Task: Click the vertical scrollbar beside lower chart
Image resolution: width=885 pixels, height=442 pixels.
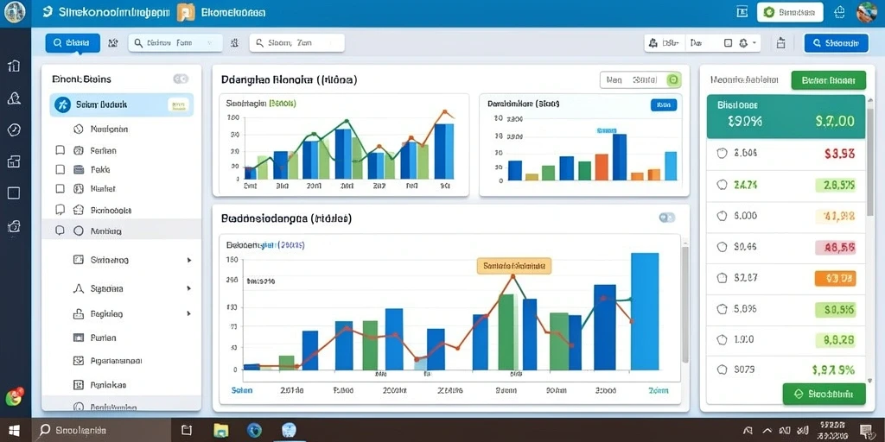Action: click(x=685, y=305)
